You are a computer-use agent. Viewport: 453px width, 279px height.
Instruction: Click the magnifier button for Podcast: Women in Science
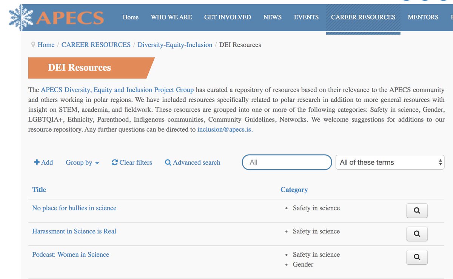click(x=417, y=257)
